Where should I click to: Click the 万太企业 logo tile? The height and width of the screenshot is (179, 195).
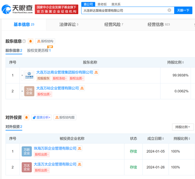(27, 167)
